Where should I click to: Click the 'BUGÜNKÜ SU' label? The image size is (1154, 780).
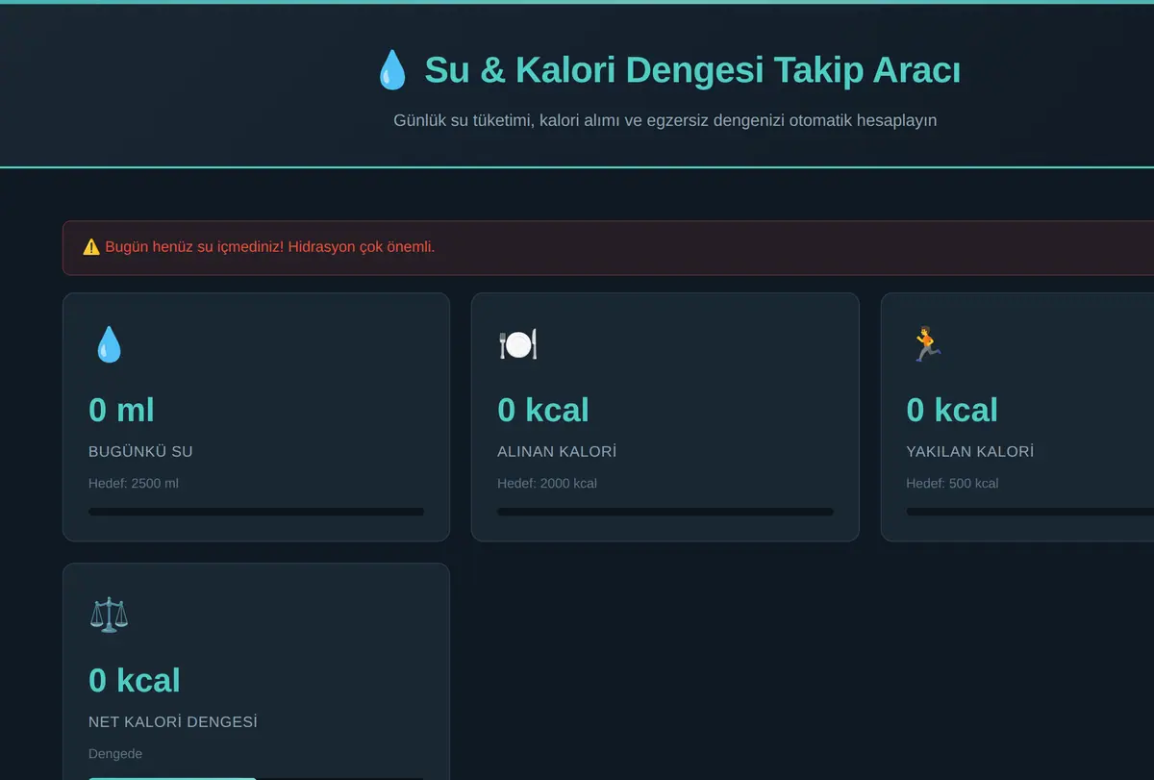click(140, 451)
